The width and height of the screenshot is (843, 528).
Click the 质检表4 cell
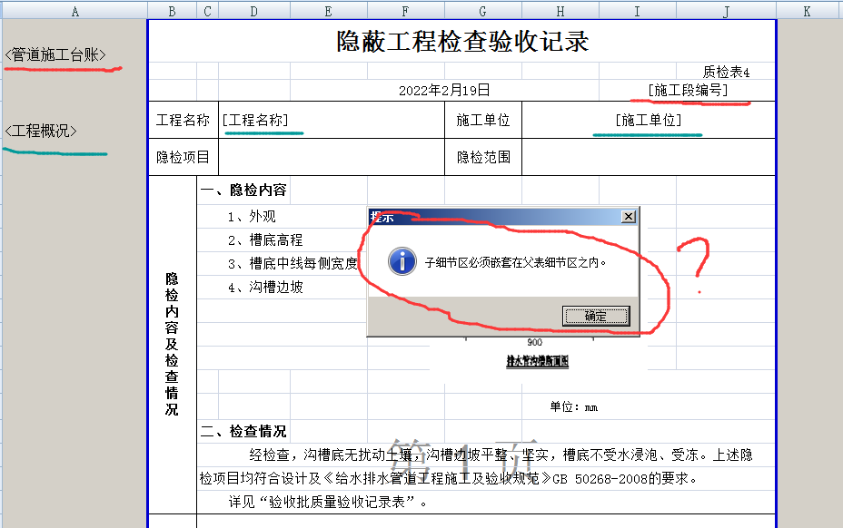(x=726, y=72)
